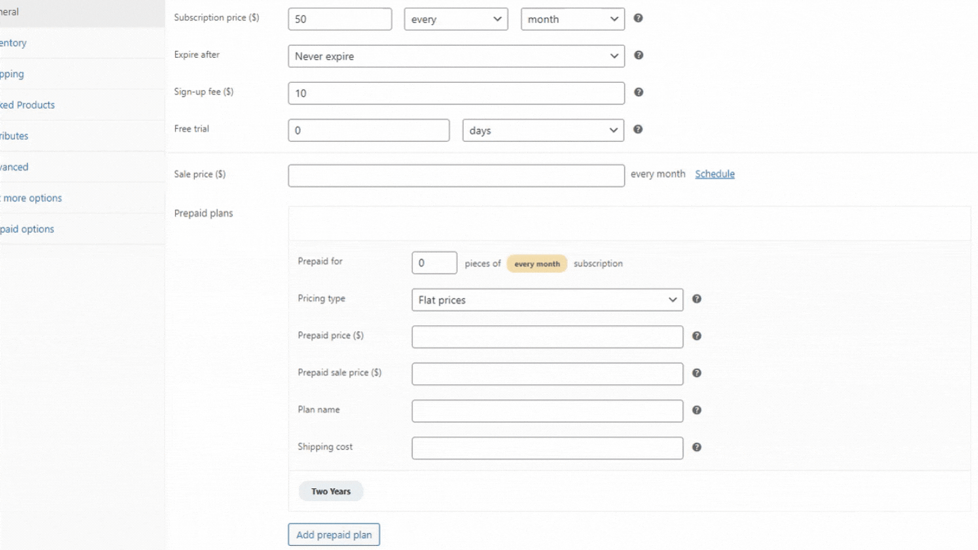
Task: Expand the 'Flat prices' pricing type dropdown
Action: (x=547, y=300)
